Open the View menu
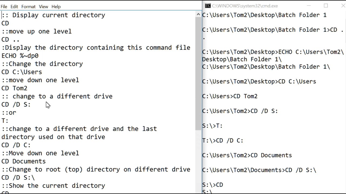The height and width of the screenshot is (194, 346). tap(43, 6)
